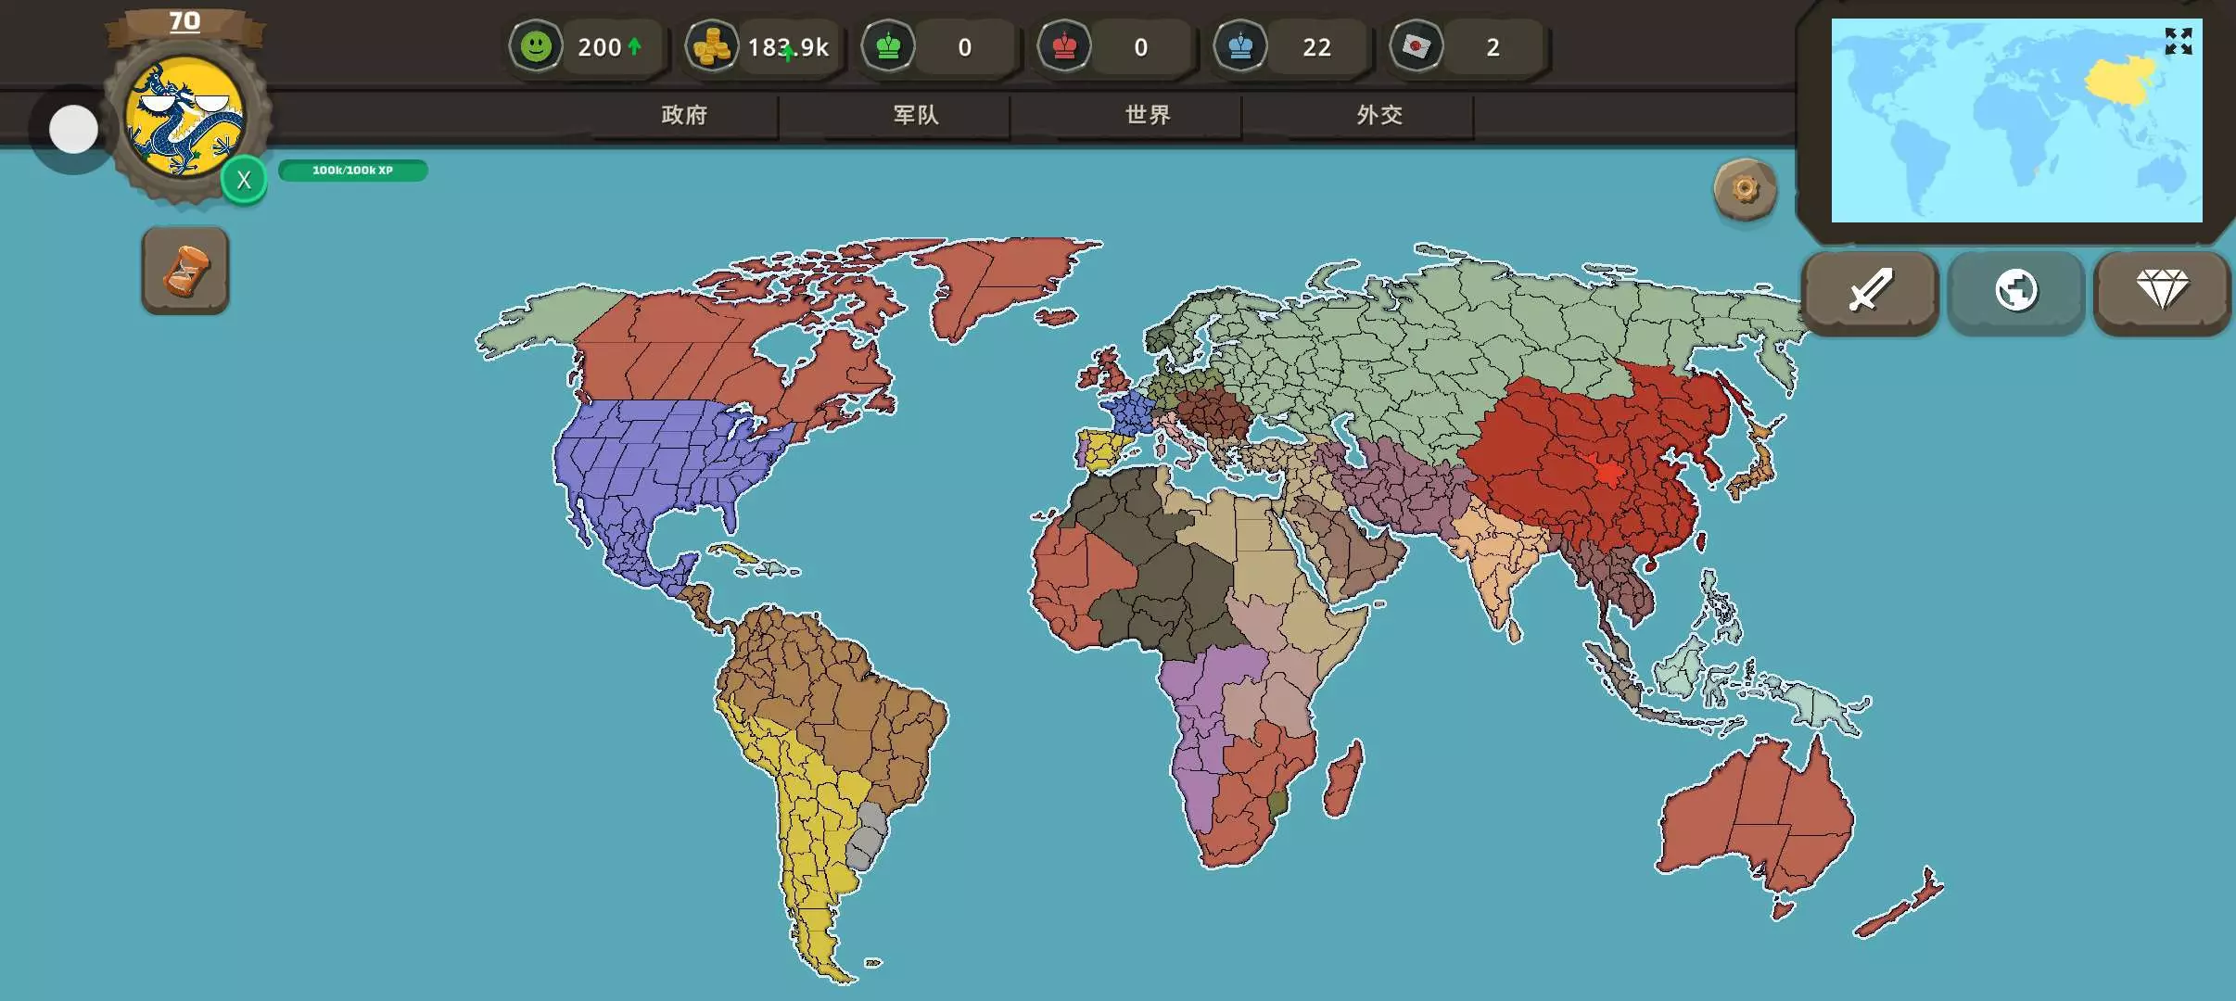The image size is (2236, 1001).
Task: Click the green X button near emblem
Action: (x=244, y=180)
